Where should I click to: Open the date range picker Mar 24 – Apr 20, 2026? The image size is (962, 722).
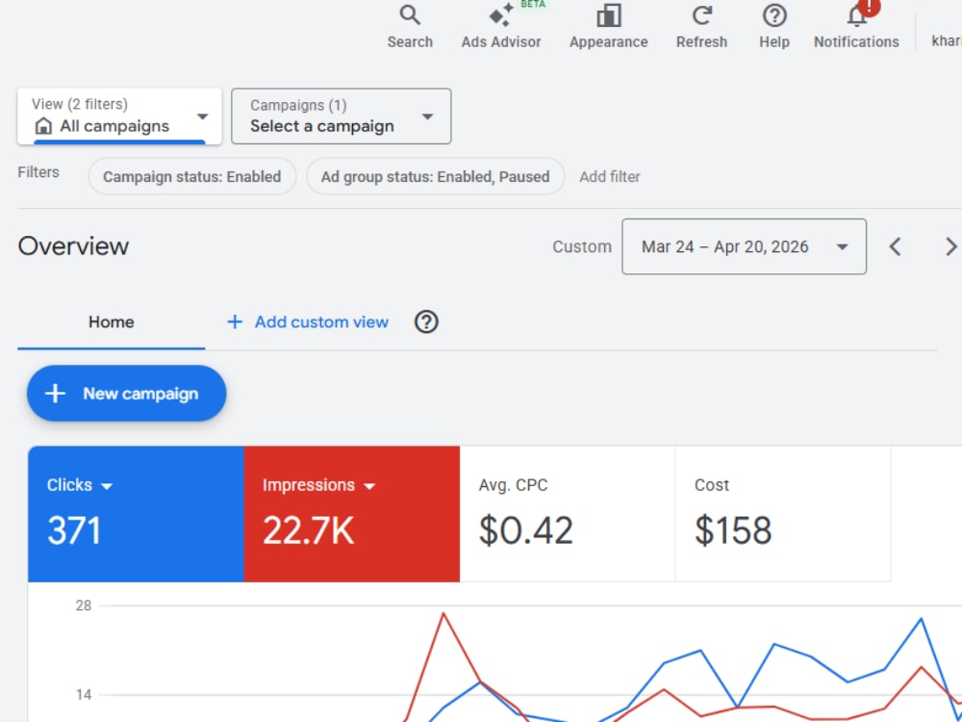[x=744, y=246]
